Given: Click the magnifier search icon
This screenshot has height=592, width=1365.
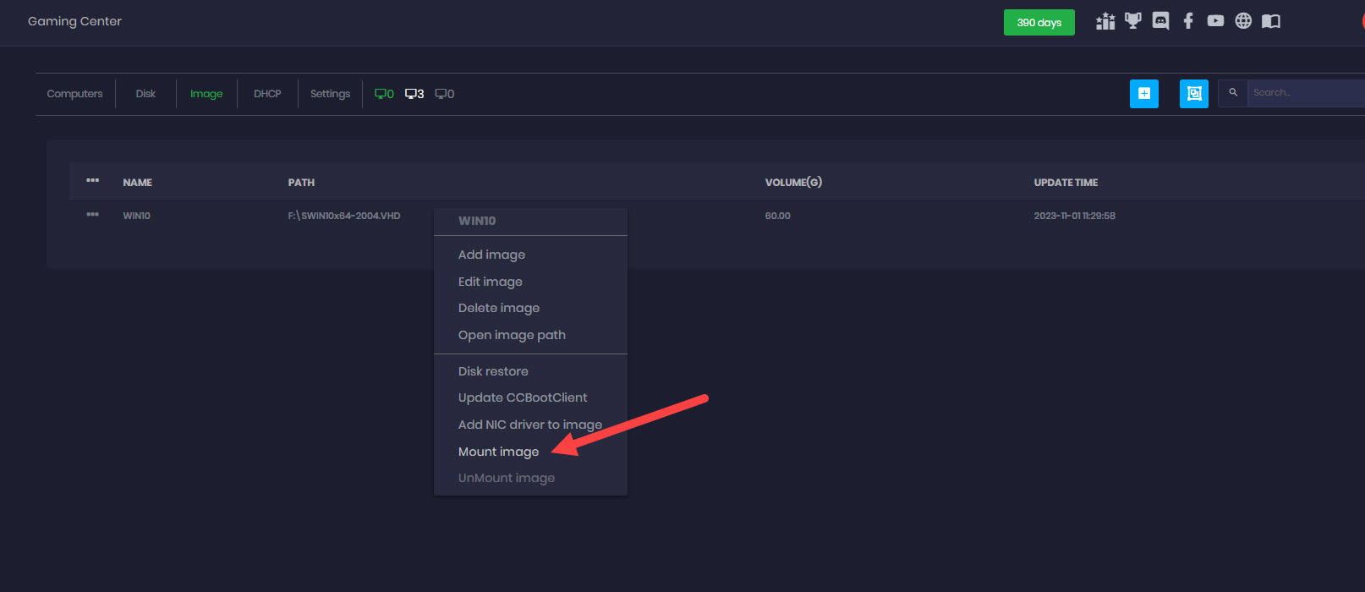Looking at the screenshot, I should point(1233,93).
